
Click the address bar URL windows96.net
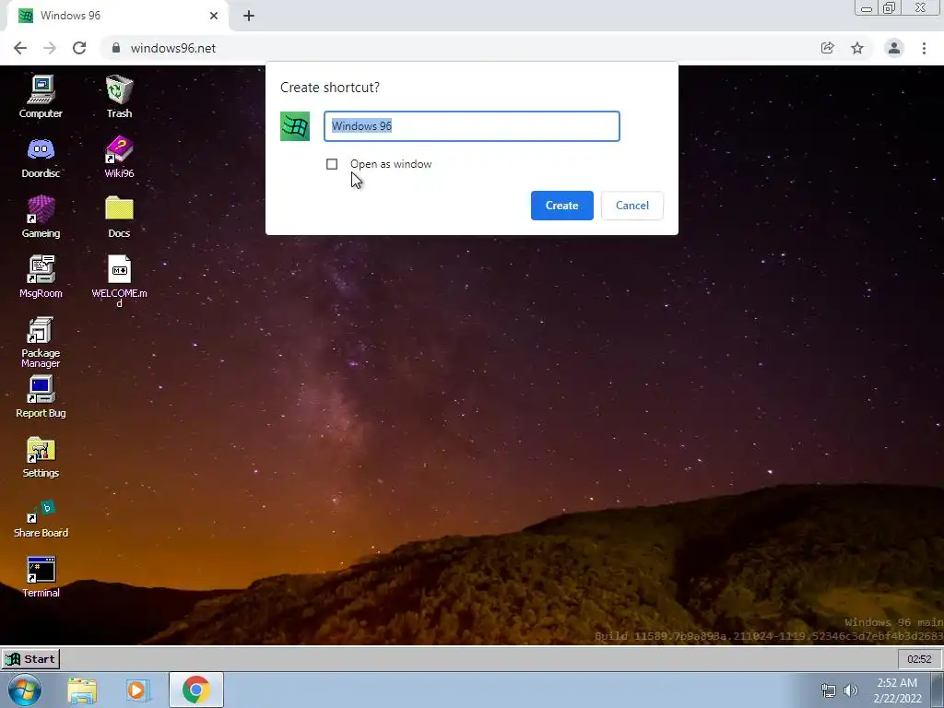click(x=172, y=48)
